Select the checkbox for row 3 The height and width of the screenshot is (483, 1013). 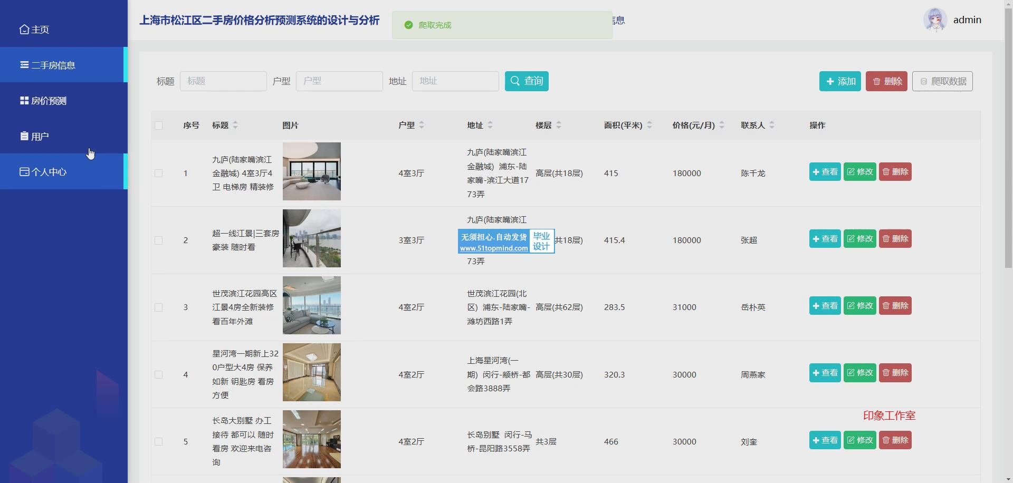click(159, 307)
